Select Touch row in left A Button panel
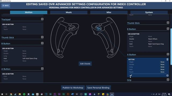The height and width of the screenshot is (96, 172). pyautogui.click(x=22, y=79)
